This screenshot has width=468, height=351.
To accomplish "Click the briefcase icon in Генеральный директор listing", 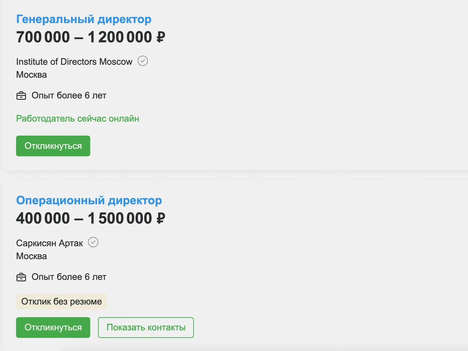I will 21,96.
